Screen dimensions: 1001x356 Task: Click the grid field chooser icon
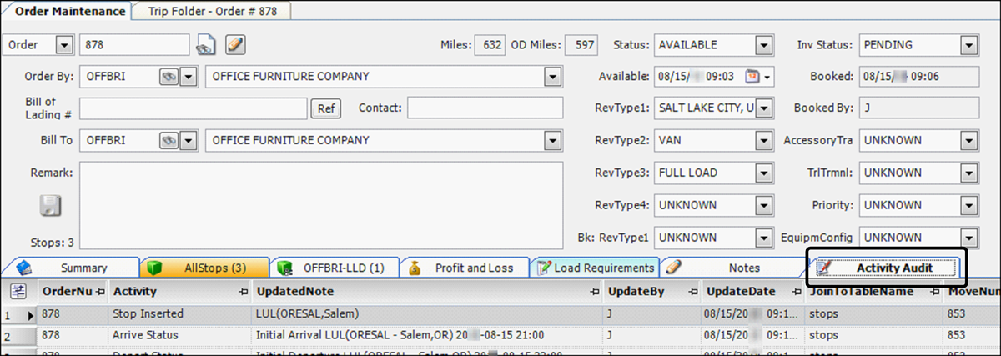(x=18, y=291)
